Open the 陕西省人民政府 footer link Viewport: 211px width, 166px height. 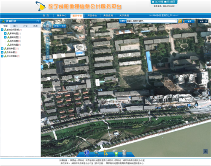tap(77, 160)
